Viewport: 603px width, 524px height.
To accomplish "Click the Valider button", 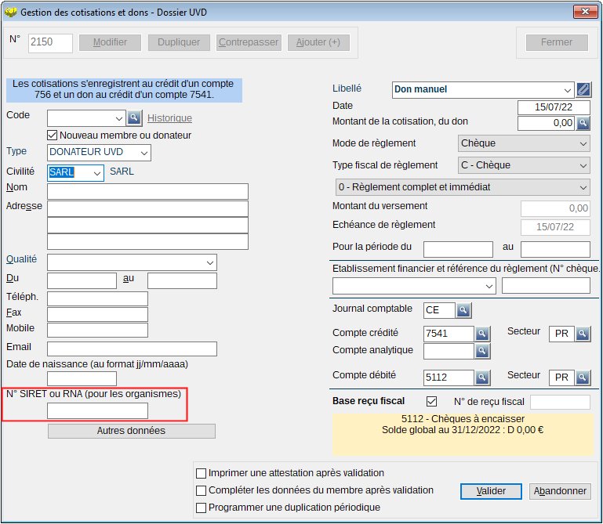I will tap(491, 491).
